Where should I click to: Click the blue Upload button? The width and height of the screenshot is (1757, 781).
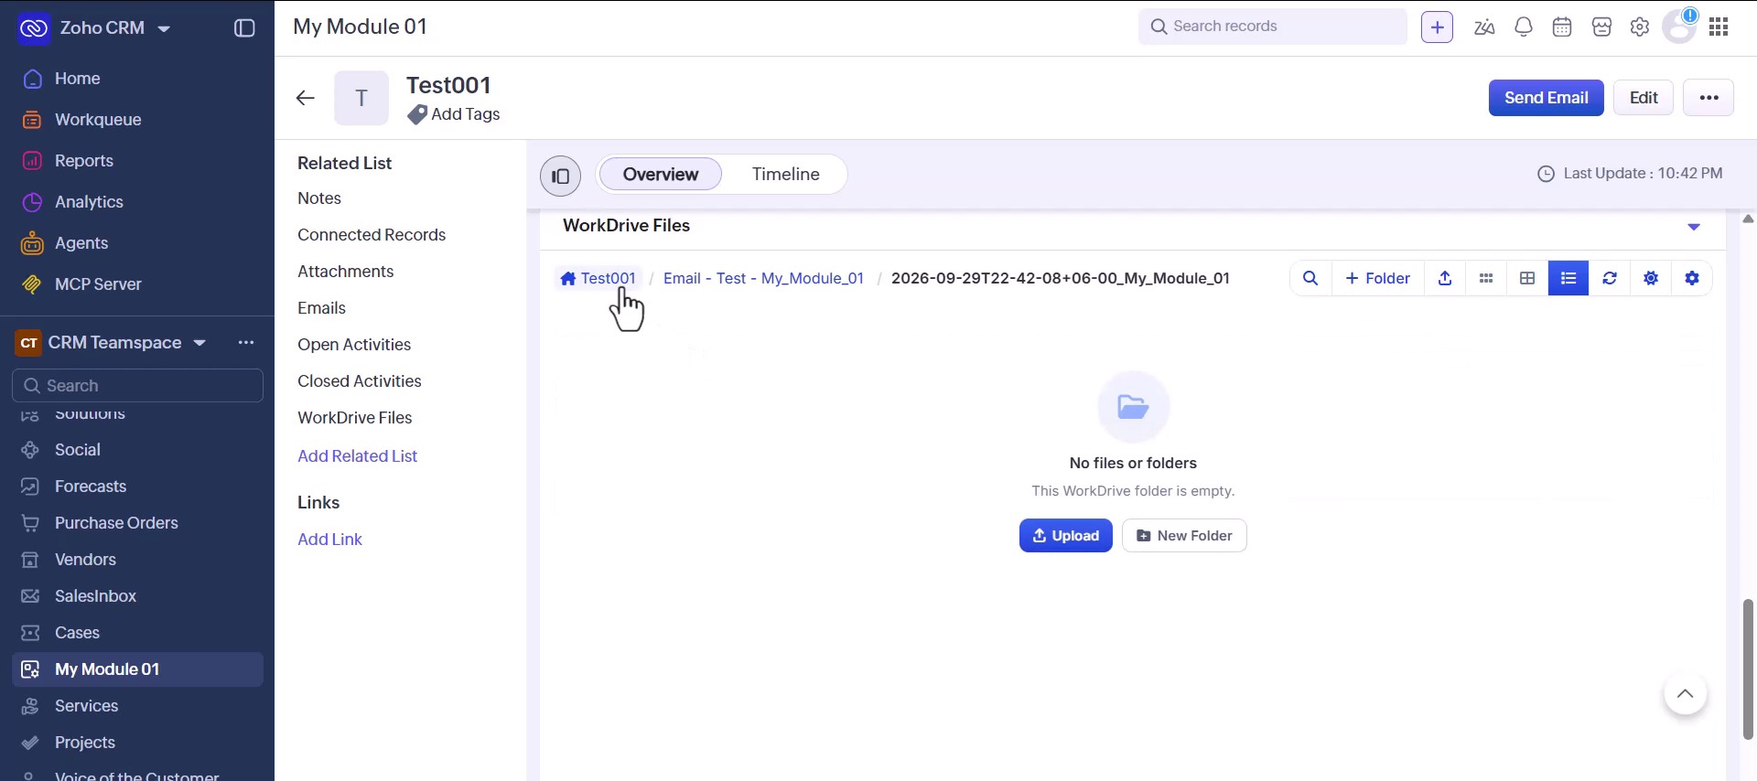pyautogui.click(x=1066, y=536)
